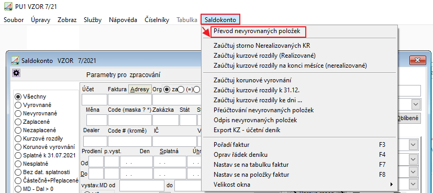Choose Převod nevyrovnaných položek
The width and height of the screenshot is (433, 193).
[257, 31]
